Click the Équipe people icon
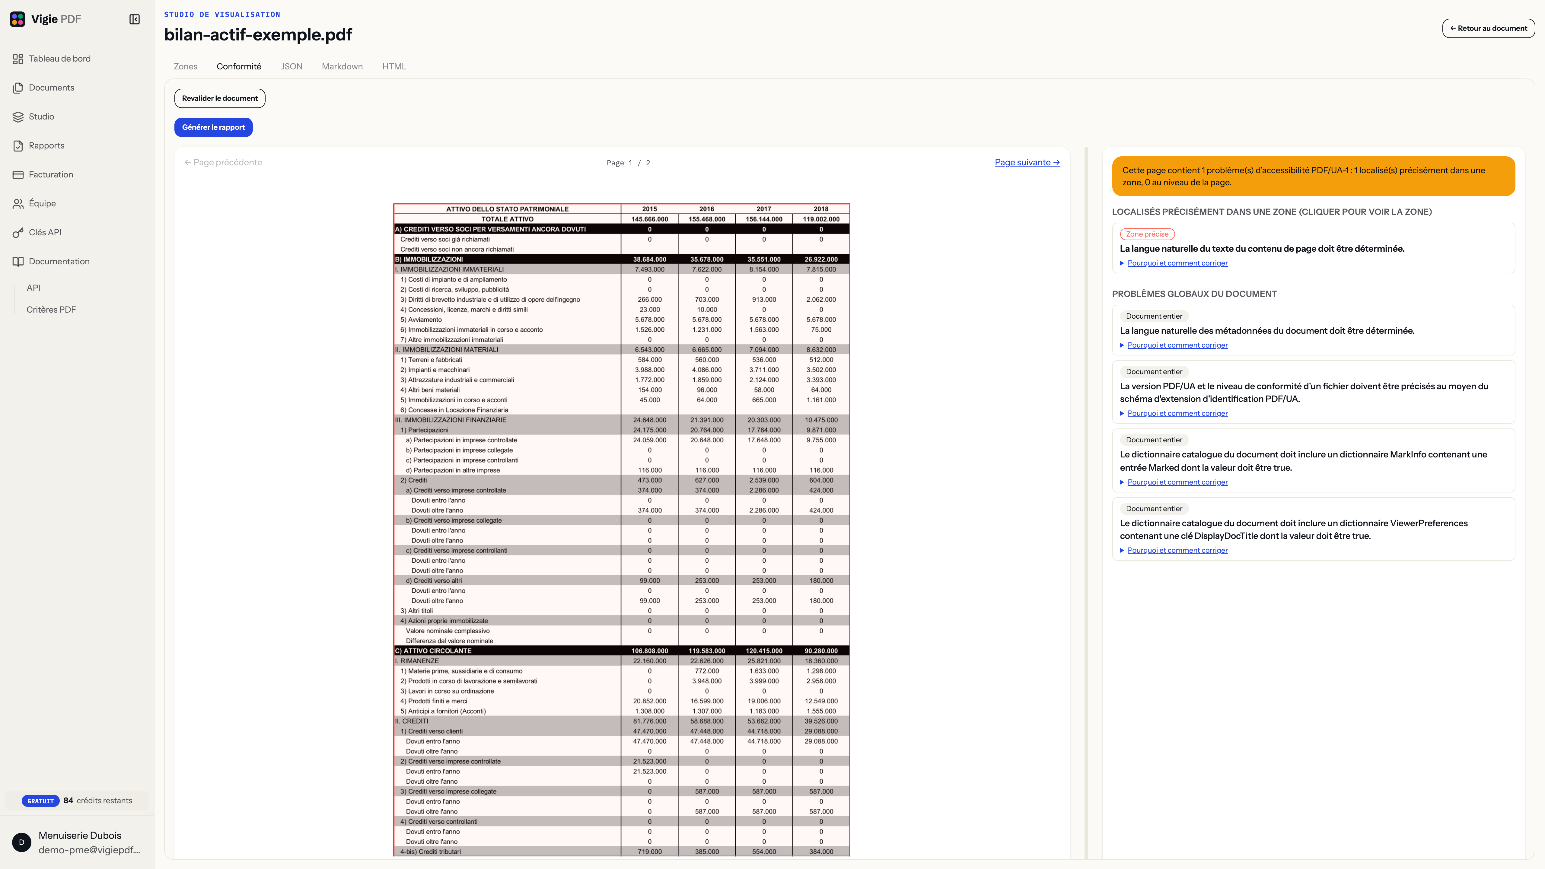Viewport: 1545px width, 869px height. coord(18,203)
